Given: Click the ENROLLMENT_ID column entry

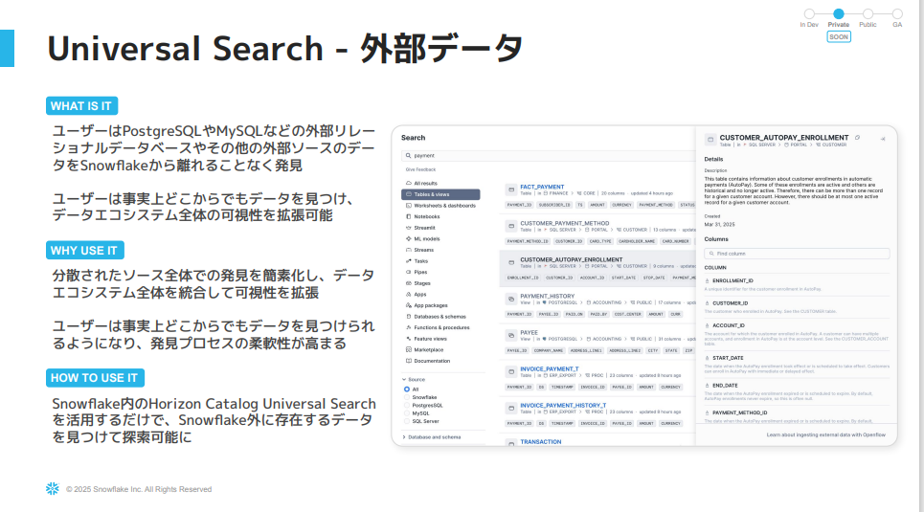Looking at the screenshot, I should click(797, 284).
